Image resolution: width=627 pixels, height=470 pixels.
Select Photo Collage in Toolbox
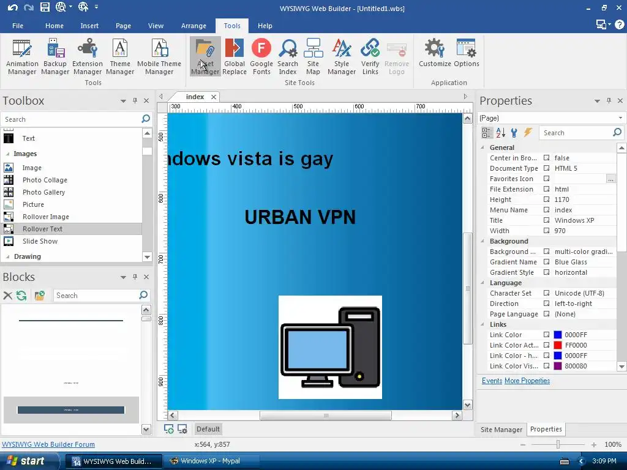[x=45, y=180]
